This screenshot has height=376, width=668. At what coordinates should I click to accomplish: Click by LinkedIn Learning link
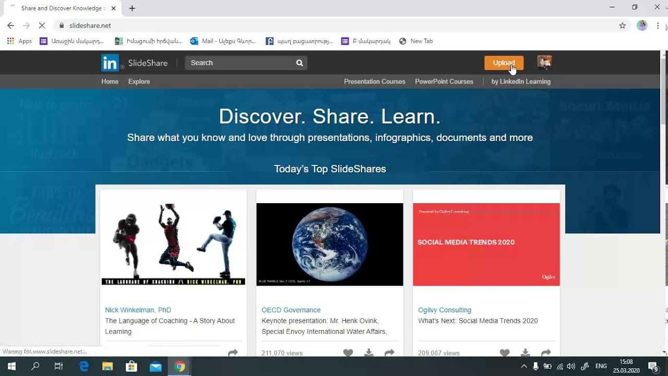tap(521, 81)
